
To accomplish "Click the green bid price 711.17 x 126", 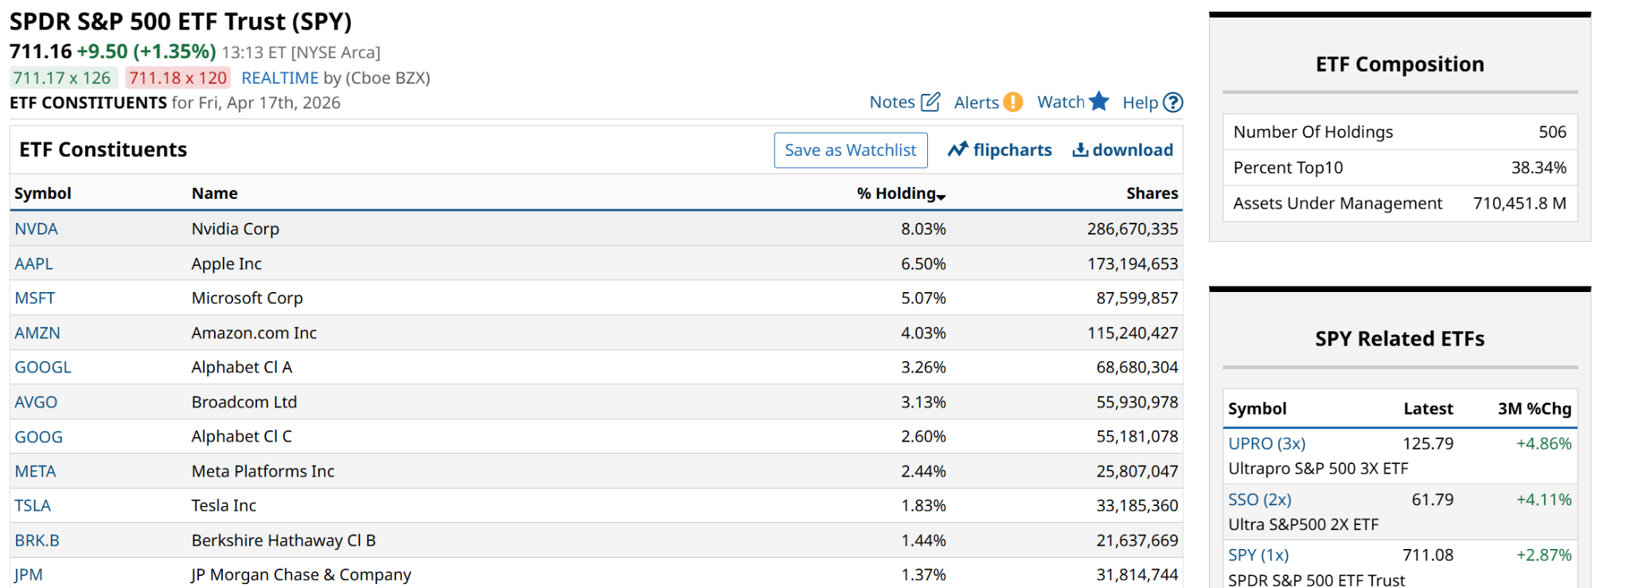I will (62, 78).
